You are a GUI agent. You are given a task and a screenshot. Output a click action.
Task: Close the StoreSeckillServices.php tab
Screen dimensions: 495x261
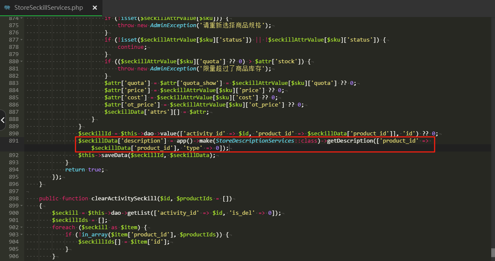tap(94, 8)
